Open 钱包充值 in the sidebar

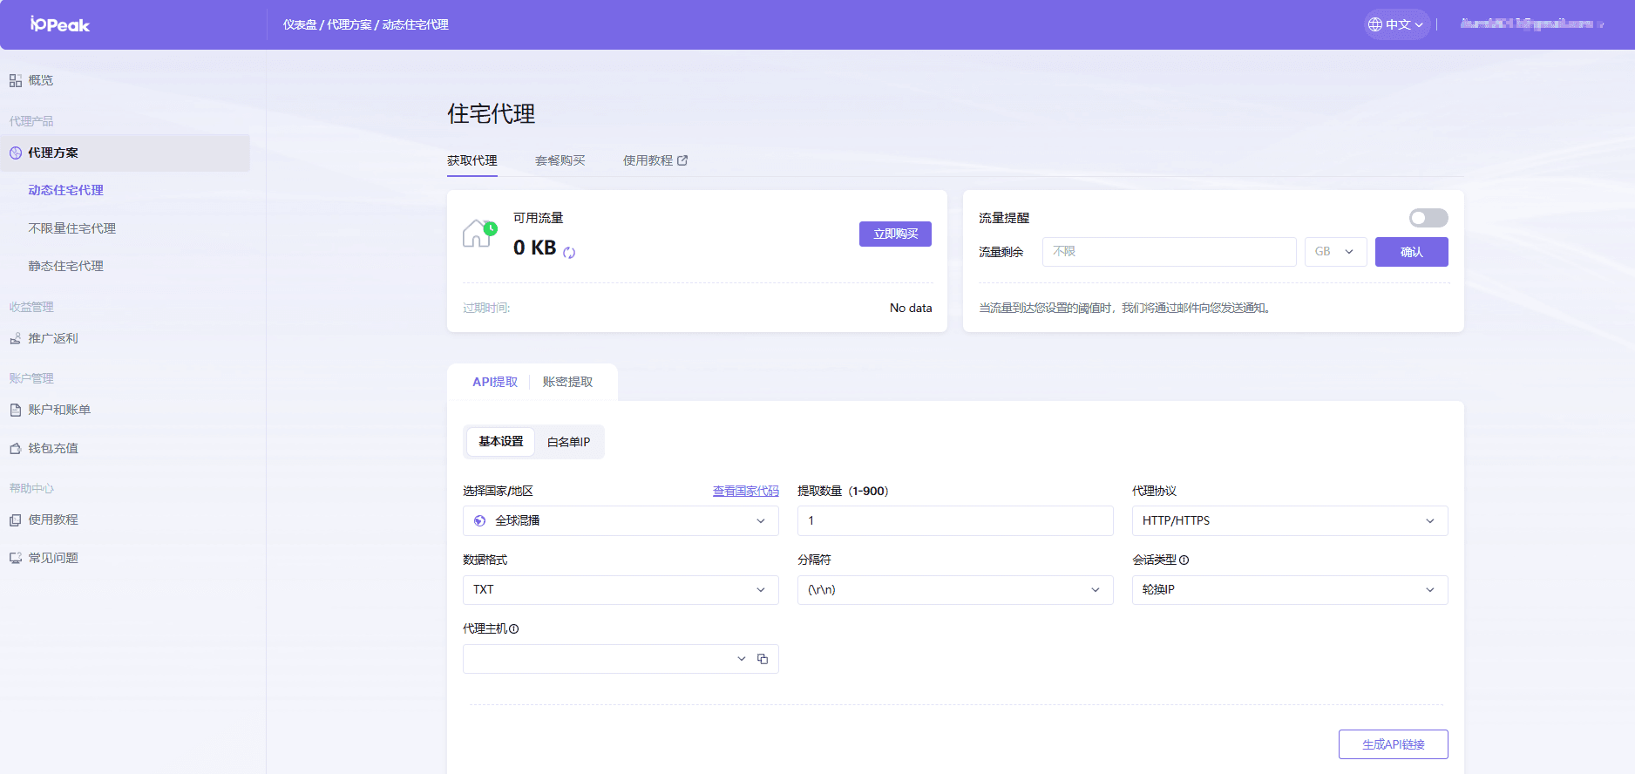52,448
